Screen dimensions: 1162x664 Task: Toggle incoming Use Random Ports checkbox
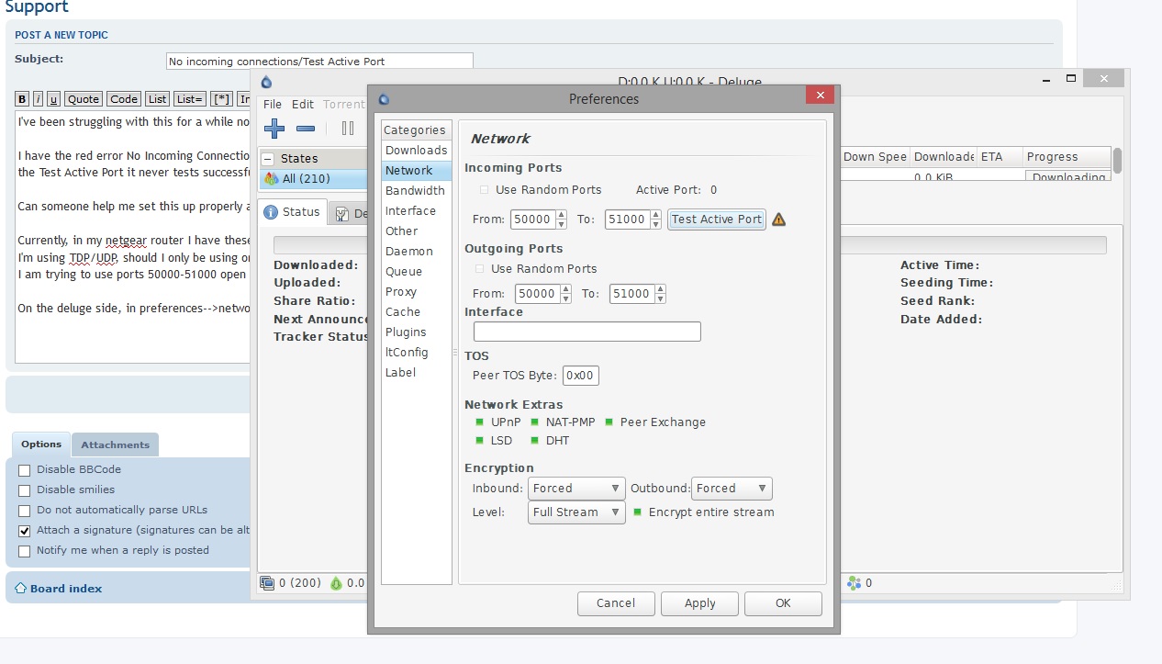484,190
